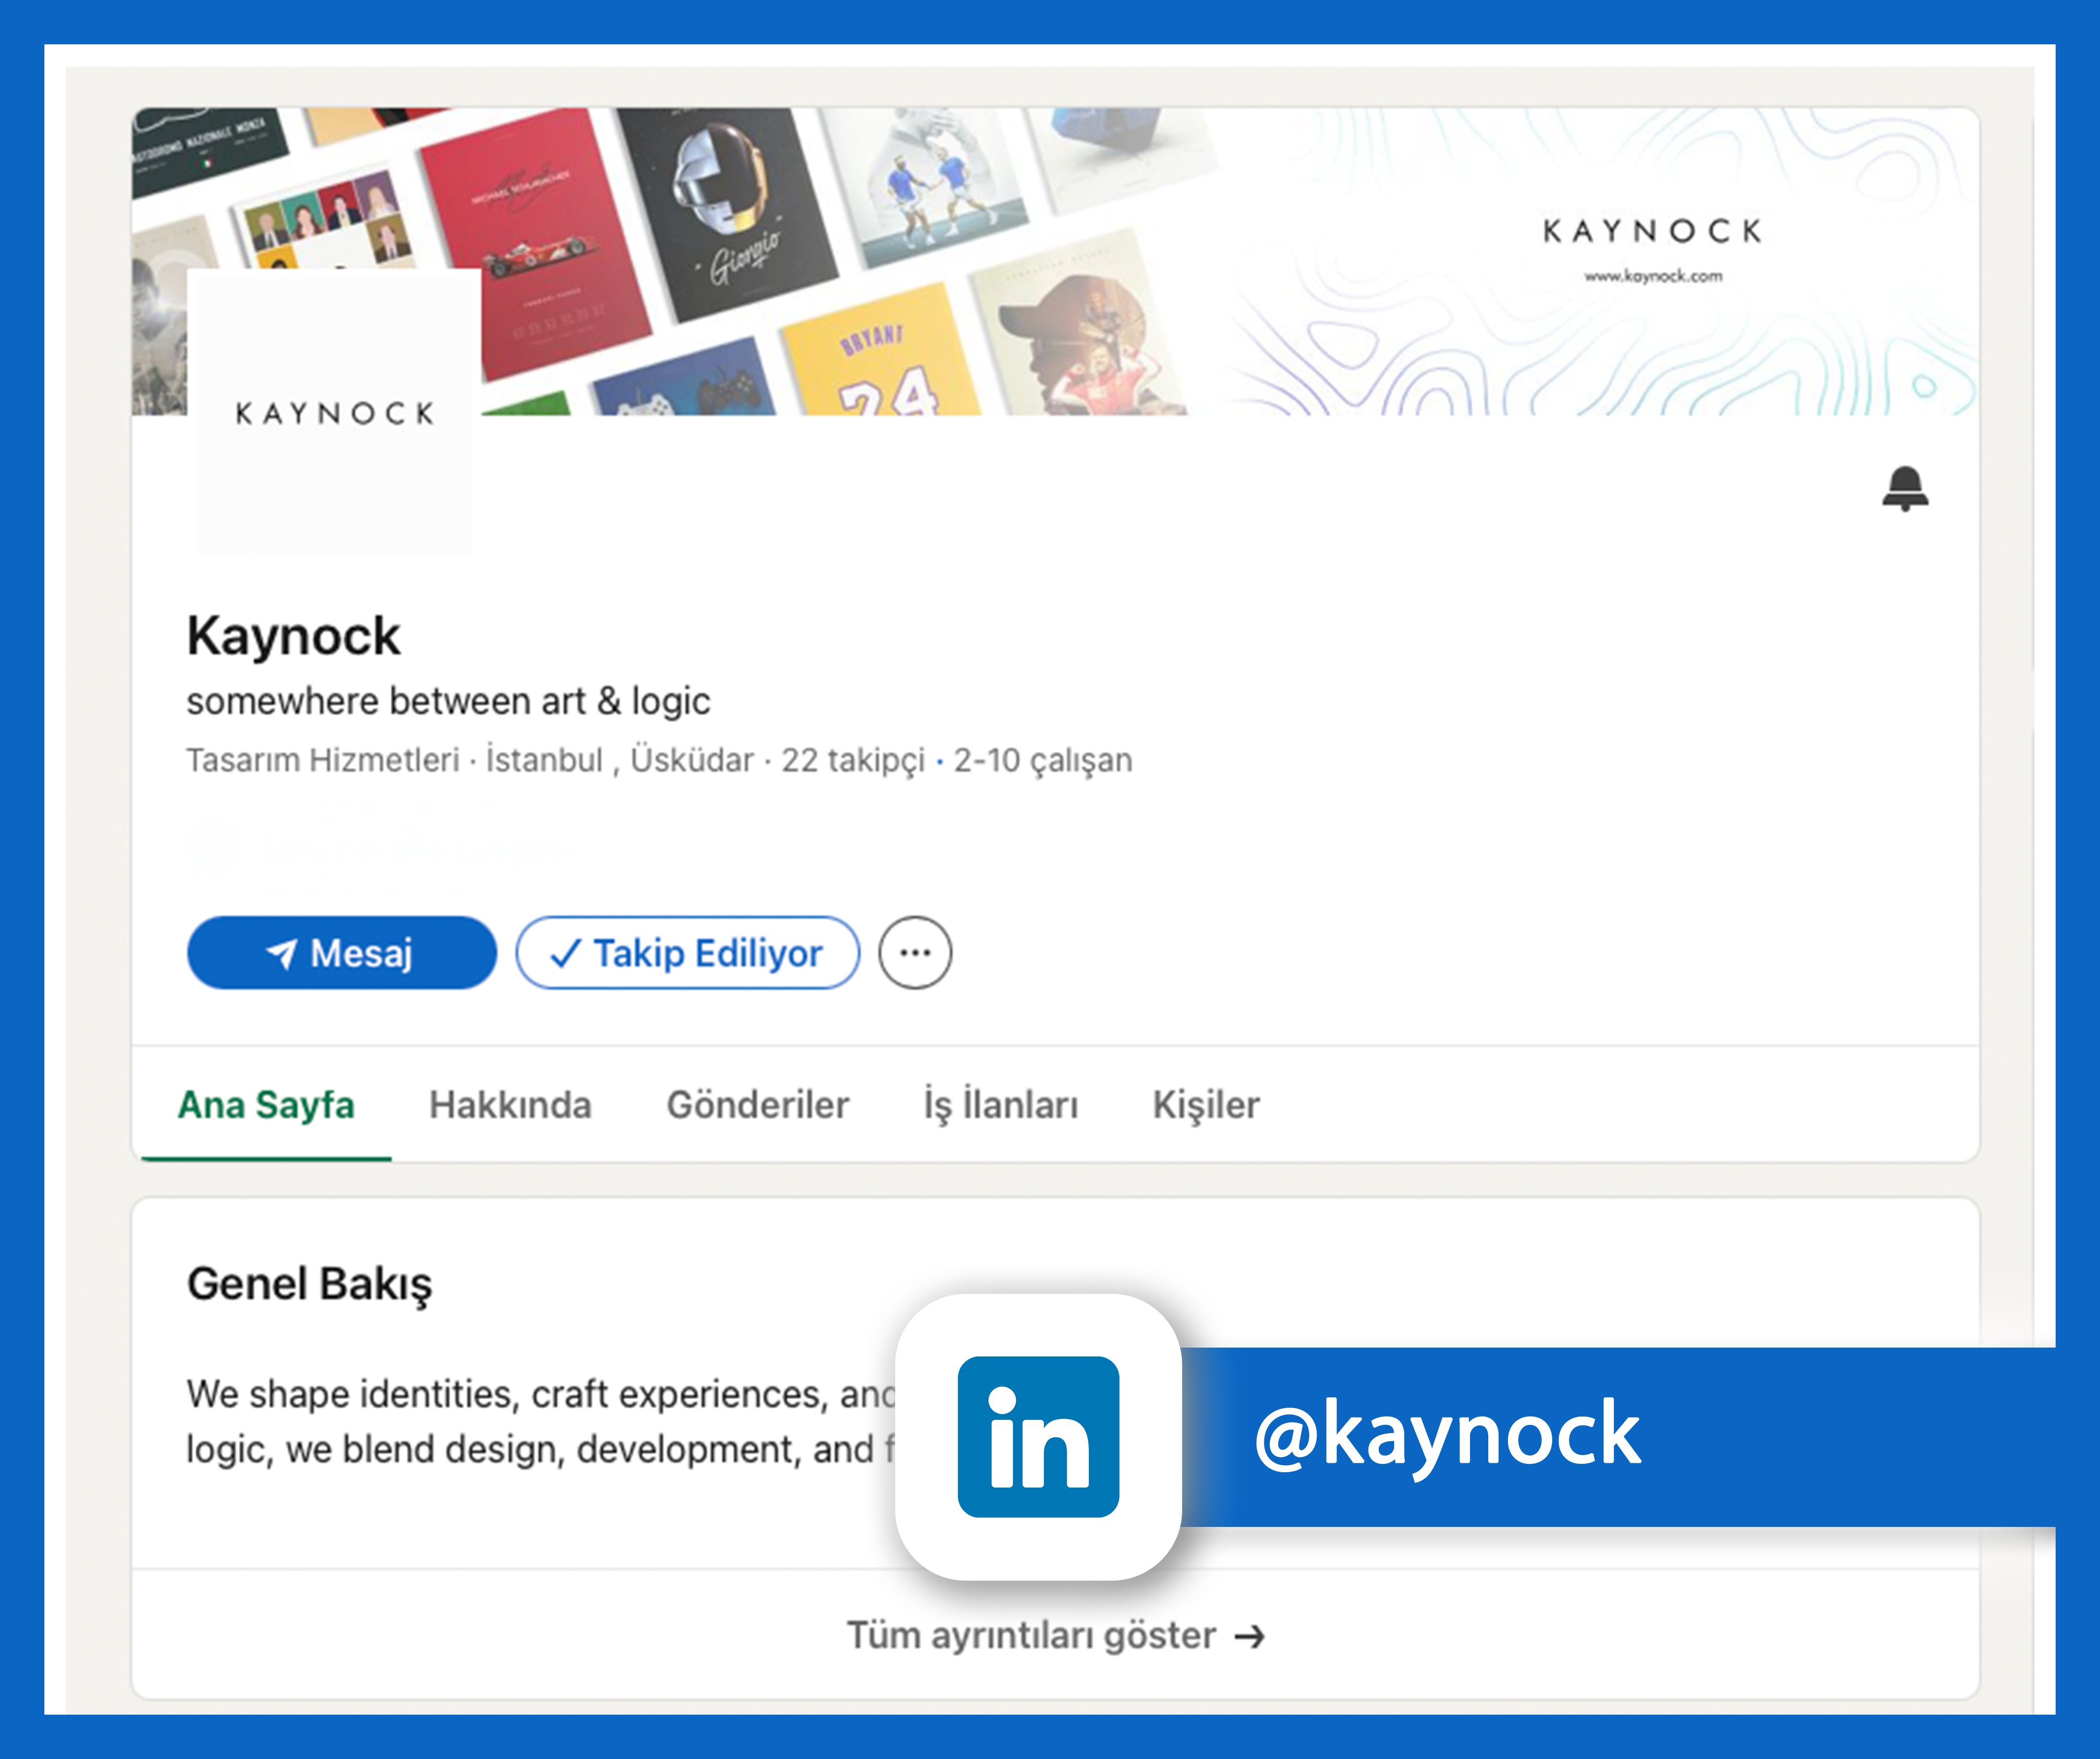This screenshot has height=1759, width=2100.
Task: Click the Kaynock logo profile picture
Action: (x=334, y=413)
